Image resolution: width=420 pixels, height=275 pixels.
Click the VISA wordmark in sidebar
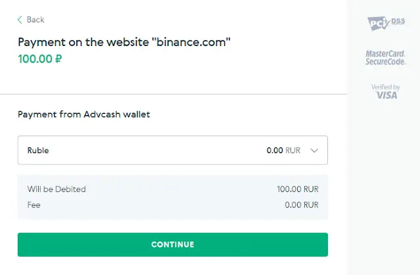click(x=386, y=95)
